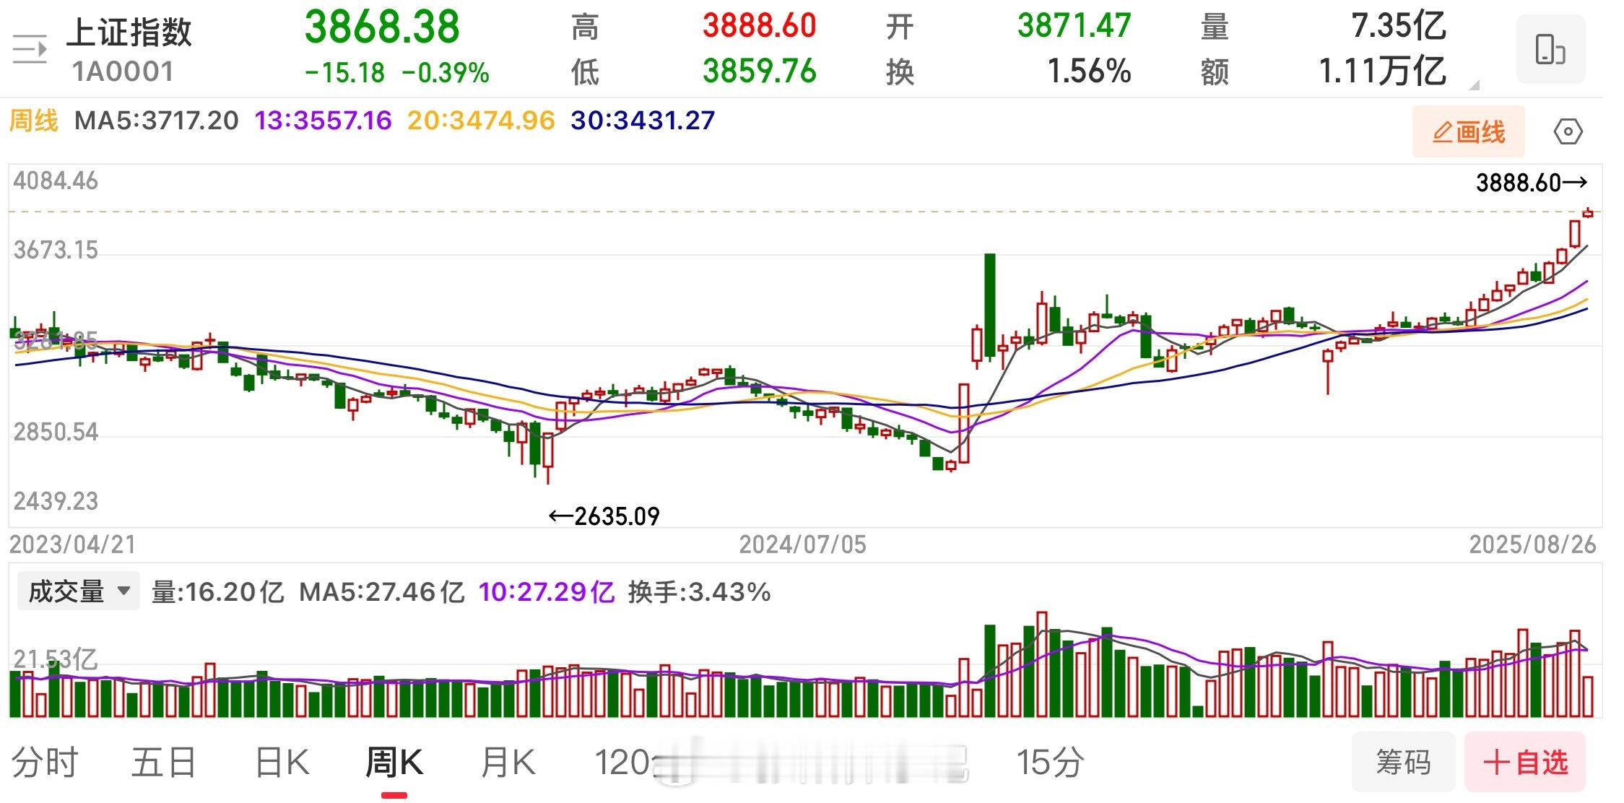Viewport: 1624px width, 803px height.
Task: Click the current price 3868.38
Action: point(382,27)
